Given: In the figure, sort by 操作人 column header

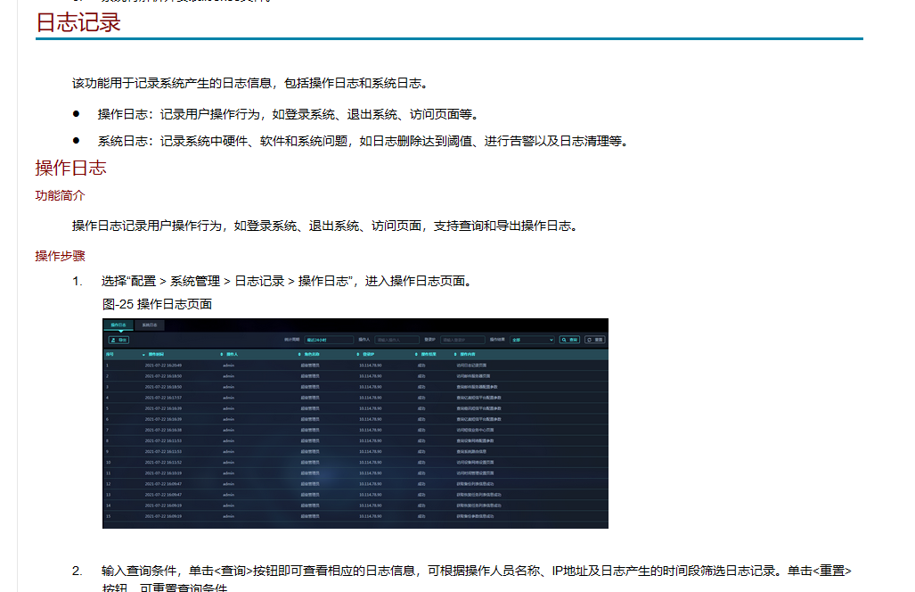Looking at the screenshot, I should point(231,354).
